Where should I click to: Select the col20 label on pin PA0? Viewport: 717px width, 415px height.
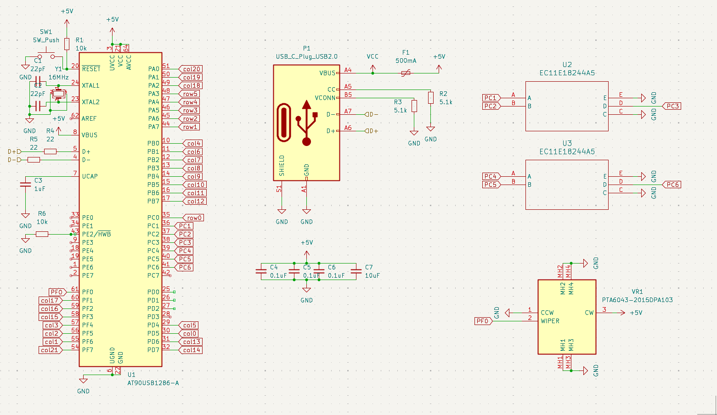[x=191, y=69]
